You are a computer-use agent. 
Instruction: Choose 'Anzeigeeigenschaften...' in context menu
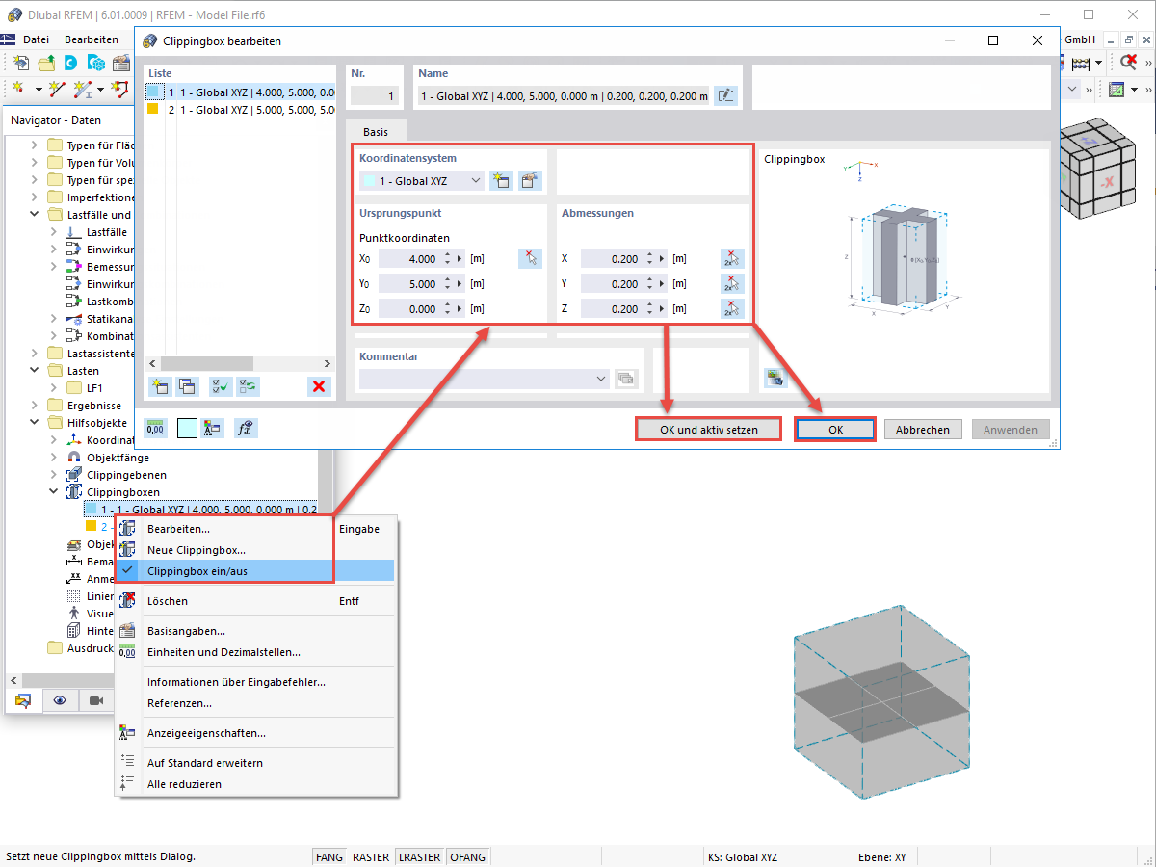pyautogui.click(x=254, y=733)
